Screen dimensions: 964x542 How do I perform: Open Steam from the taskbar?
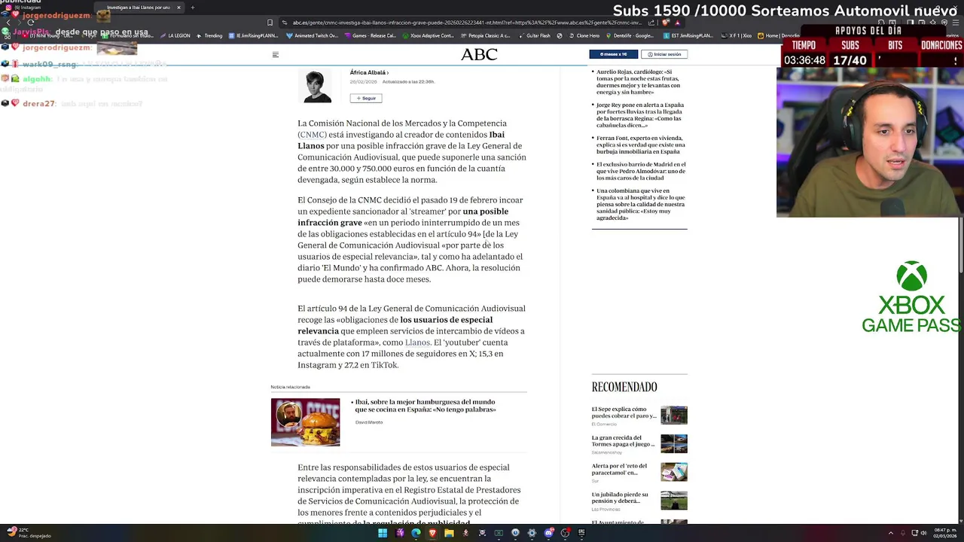(x=515, y=533)
